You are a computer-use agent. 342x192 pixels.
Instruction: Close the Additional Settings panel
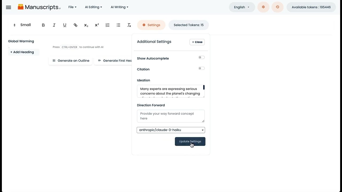click(197, 42)
